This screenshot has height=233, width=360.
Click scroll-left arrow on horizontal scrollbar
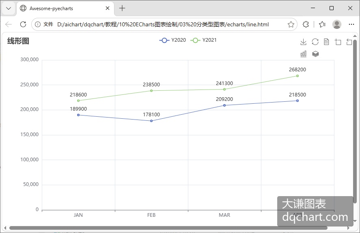5,228
